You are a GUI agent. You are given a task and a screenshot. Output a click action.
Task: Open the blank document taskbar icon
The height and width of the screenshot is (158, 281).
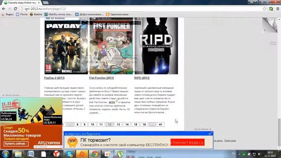[43, 154]
